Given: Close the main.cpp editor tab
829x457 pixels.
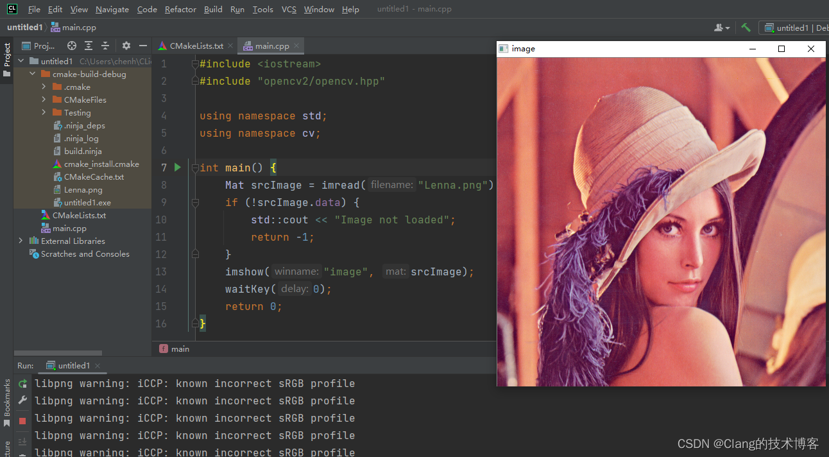Looking at the screenshot, I should click(x=297, y=46).
